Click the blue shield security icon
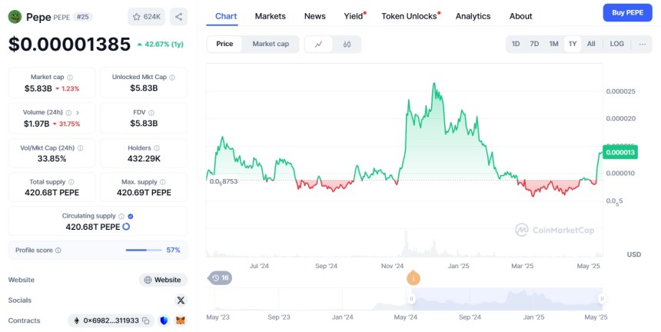The width and height of the screenshot is (661, 332). (x=164, y=320)
